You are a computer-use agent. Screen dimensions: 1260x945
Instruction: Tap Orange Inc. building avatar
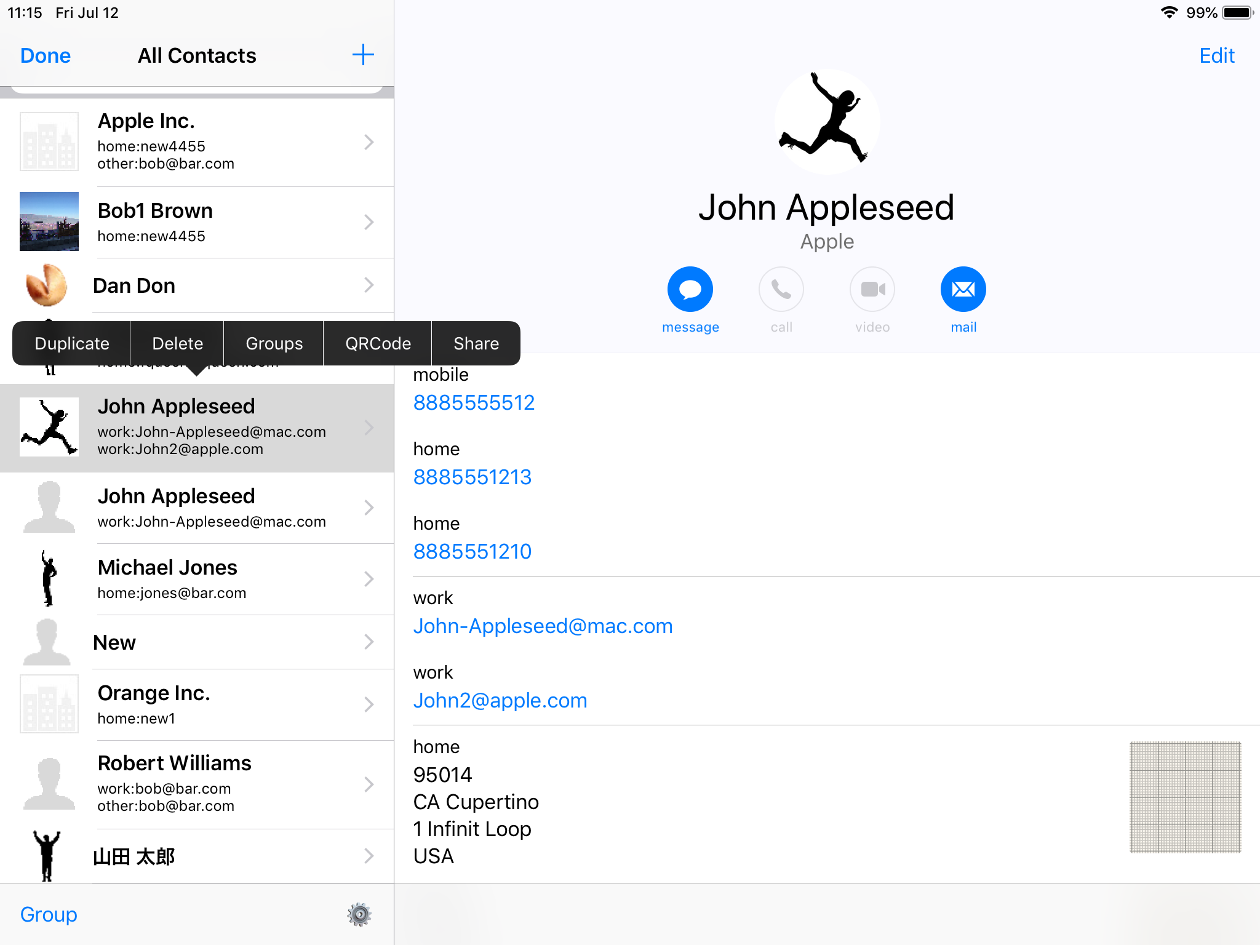[x=49, y=704]
